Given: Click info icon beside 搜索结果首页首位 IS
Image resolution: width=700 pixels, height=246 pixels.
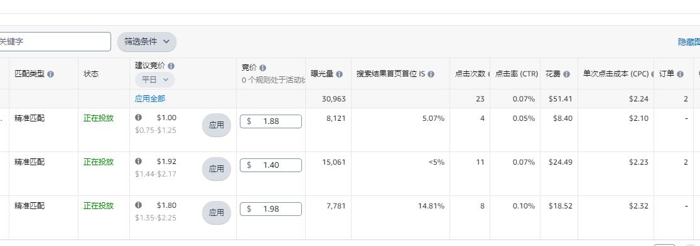Looking at the screenshot, I should click(x=431, y=74).
